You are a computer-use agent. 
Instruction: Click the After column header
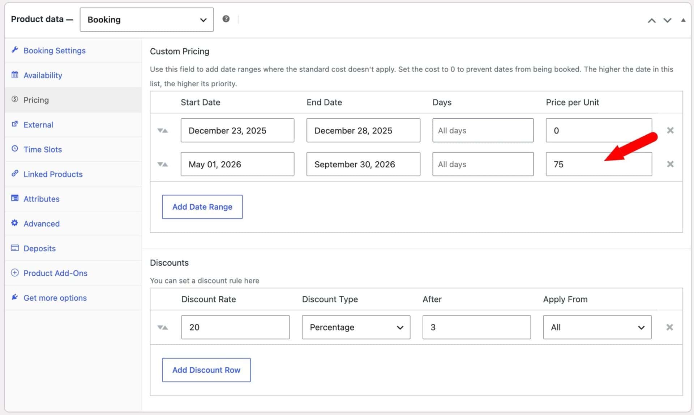432,299
